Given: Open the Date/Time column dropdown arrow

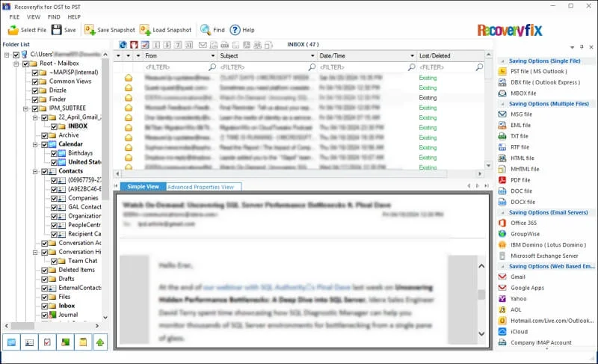Looking at the screenshot, I should 412,55.
